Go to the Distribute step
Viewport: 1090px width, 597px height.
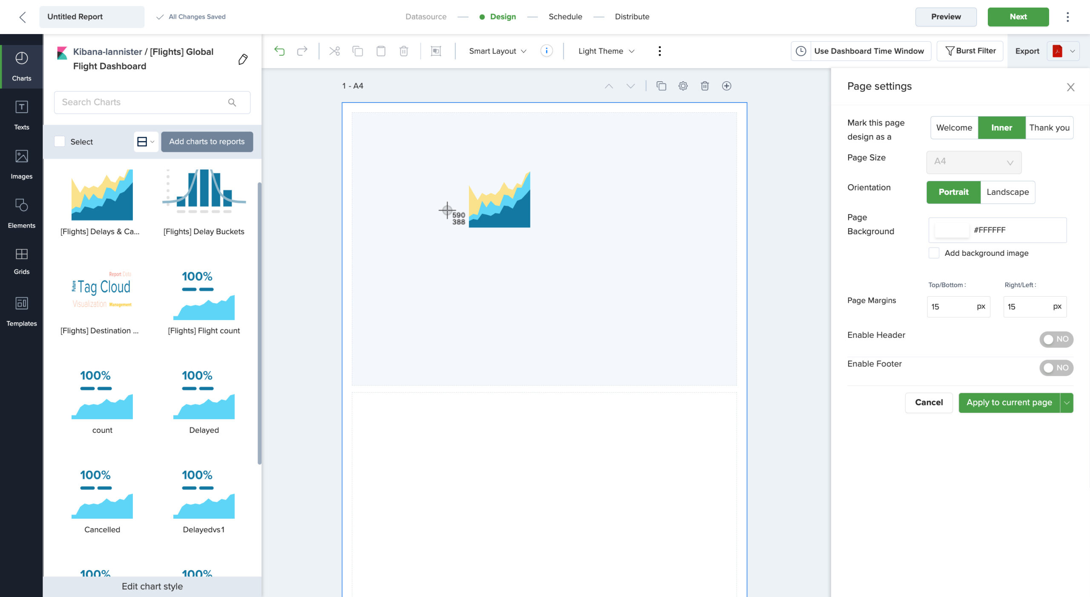tap(632, 17)
